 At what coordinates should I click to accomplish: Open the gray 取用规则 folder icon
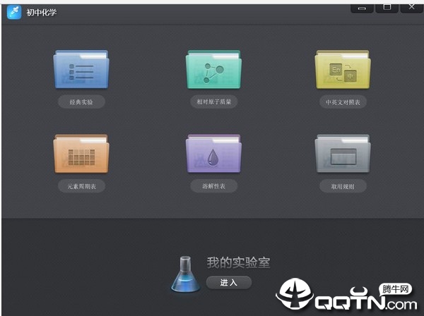click(343, 153)
